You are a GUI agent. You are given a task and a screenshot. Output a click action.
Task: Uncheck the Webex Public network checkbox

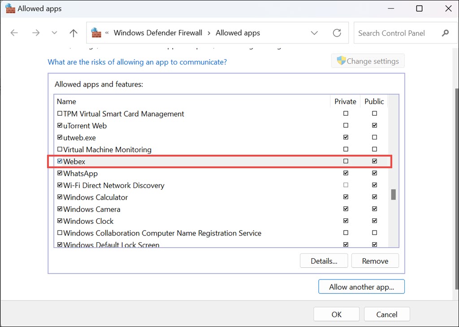pos(374,161)
